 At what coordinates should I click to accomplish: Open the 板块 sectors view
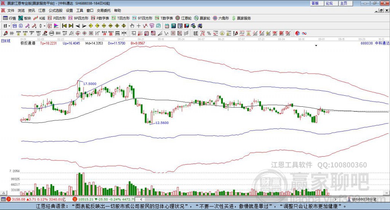click(25, 18)
